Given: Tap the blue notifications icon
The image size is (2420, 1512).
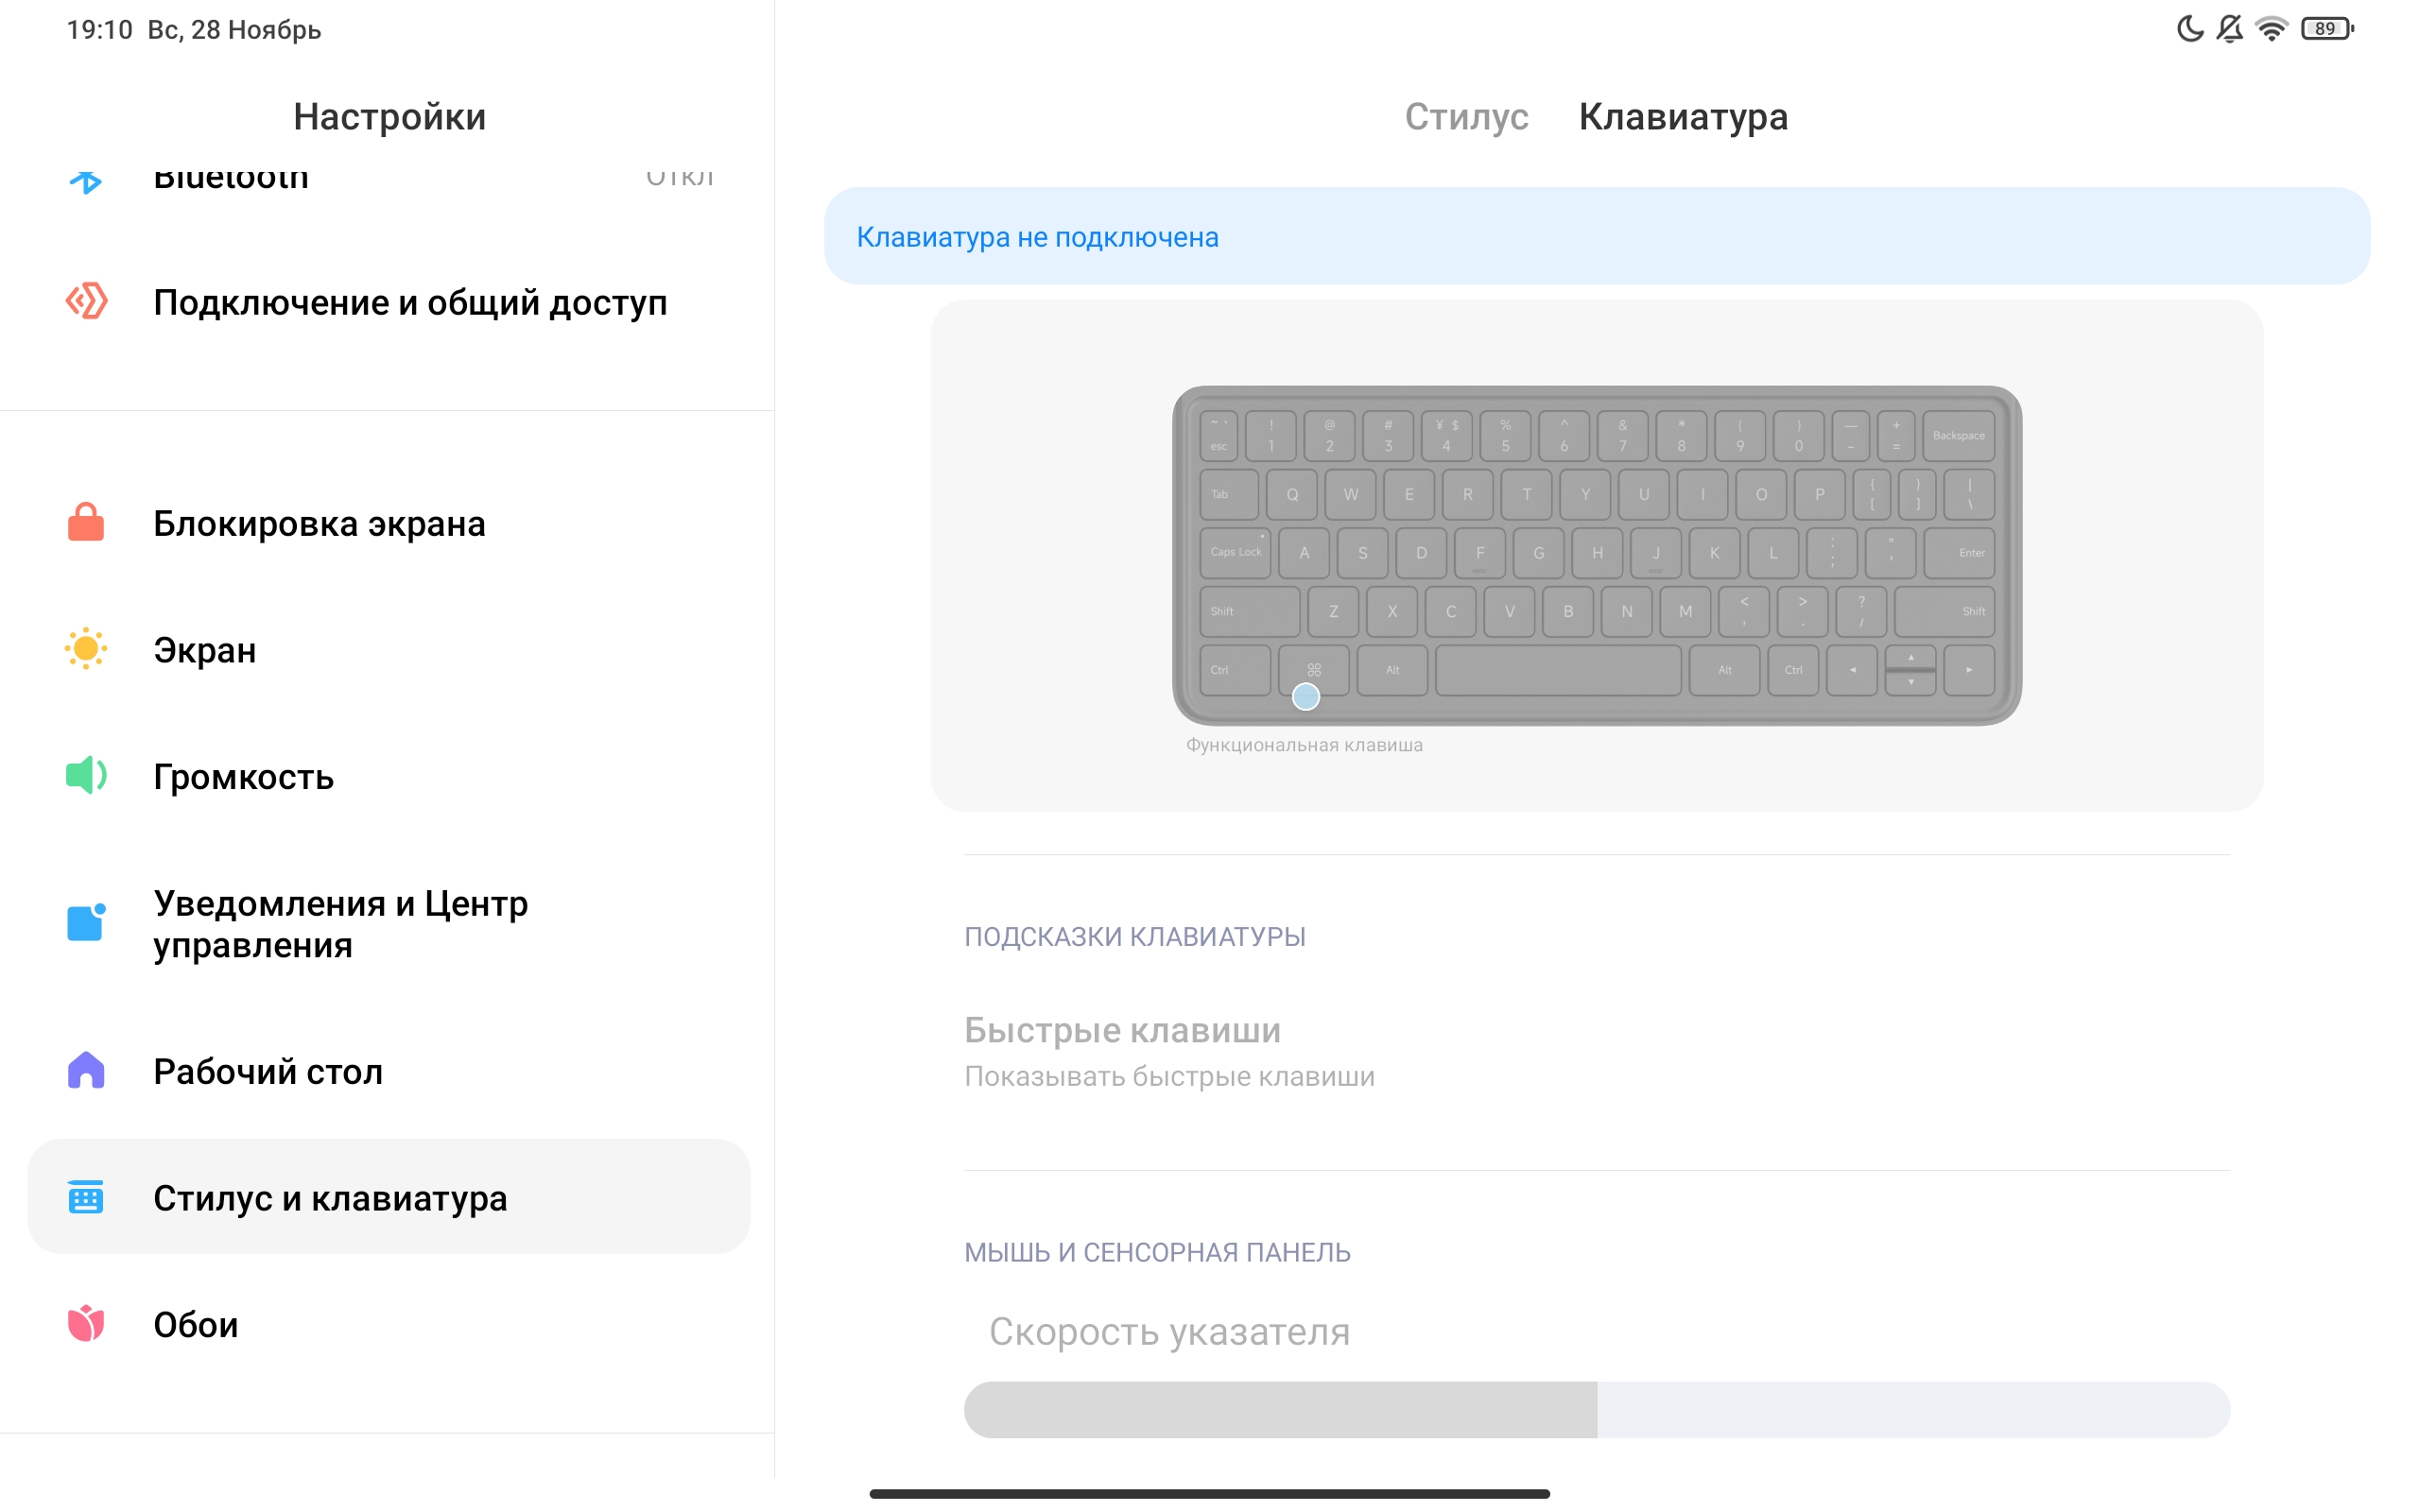Looking at the screenshot, I should click(x=86, y=922).
